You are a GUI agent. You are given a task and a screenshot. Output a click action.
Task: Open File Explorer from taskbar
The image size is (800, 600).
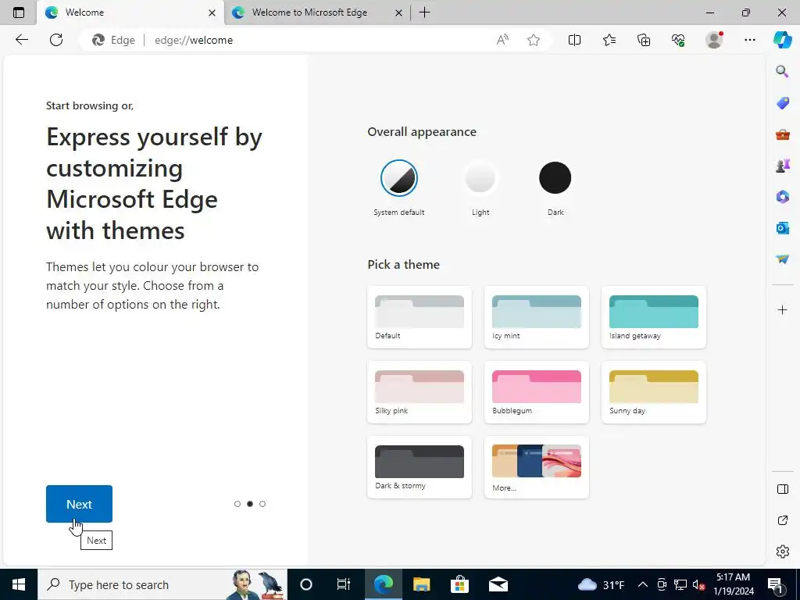pos(421,584)
